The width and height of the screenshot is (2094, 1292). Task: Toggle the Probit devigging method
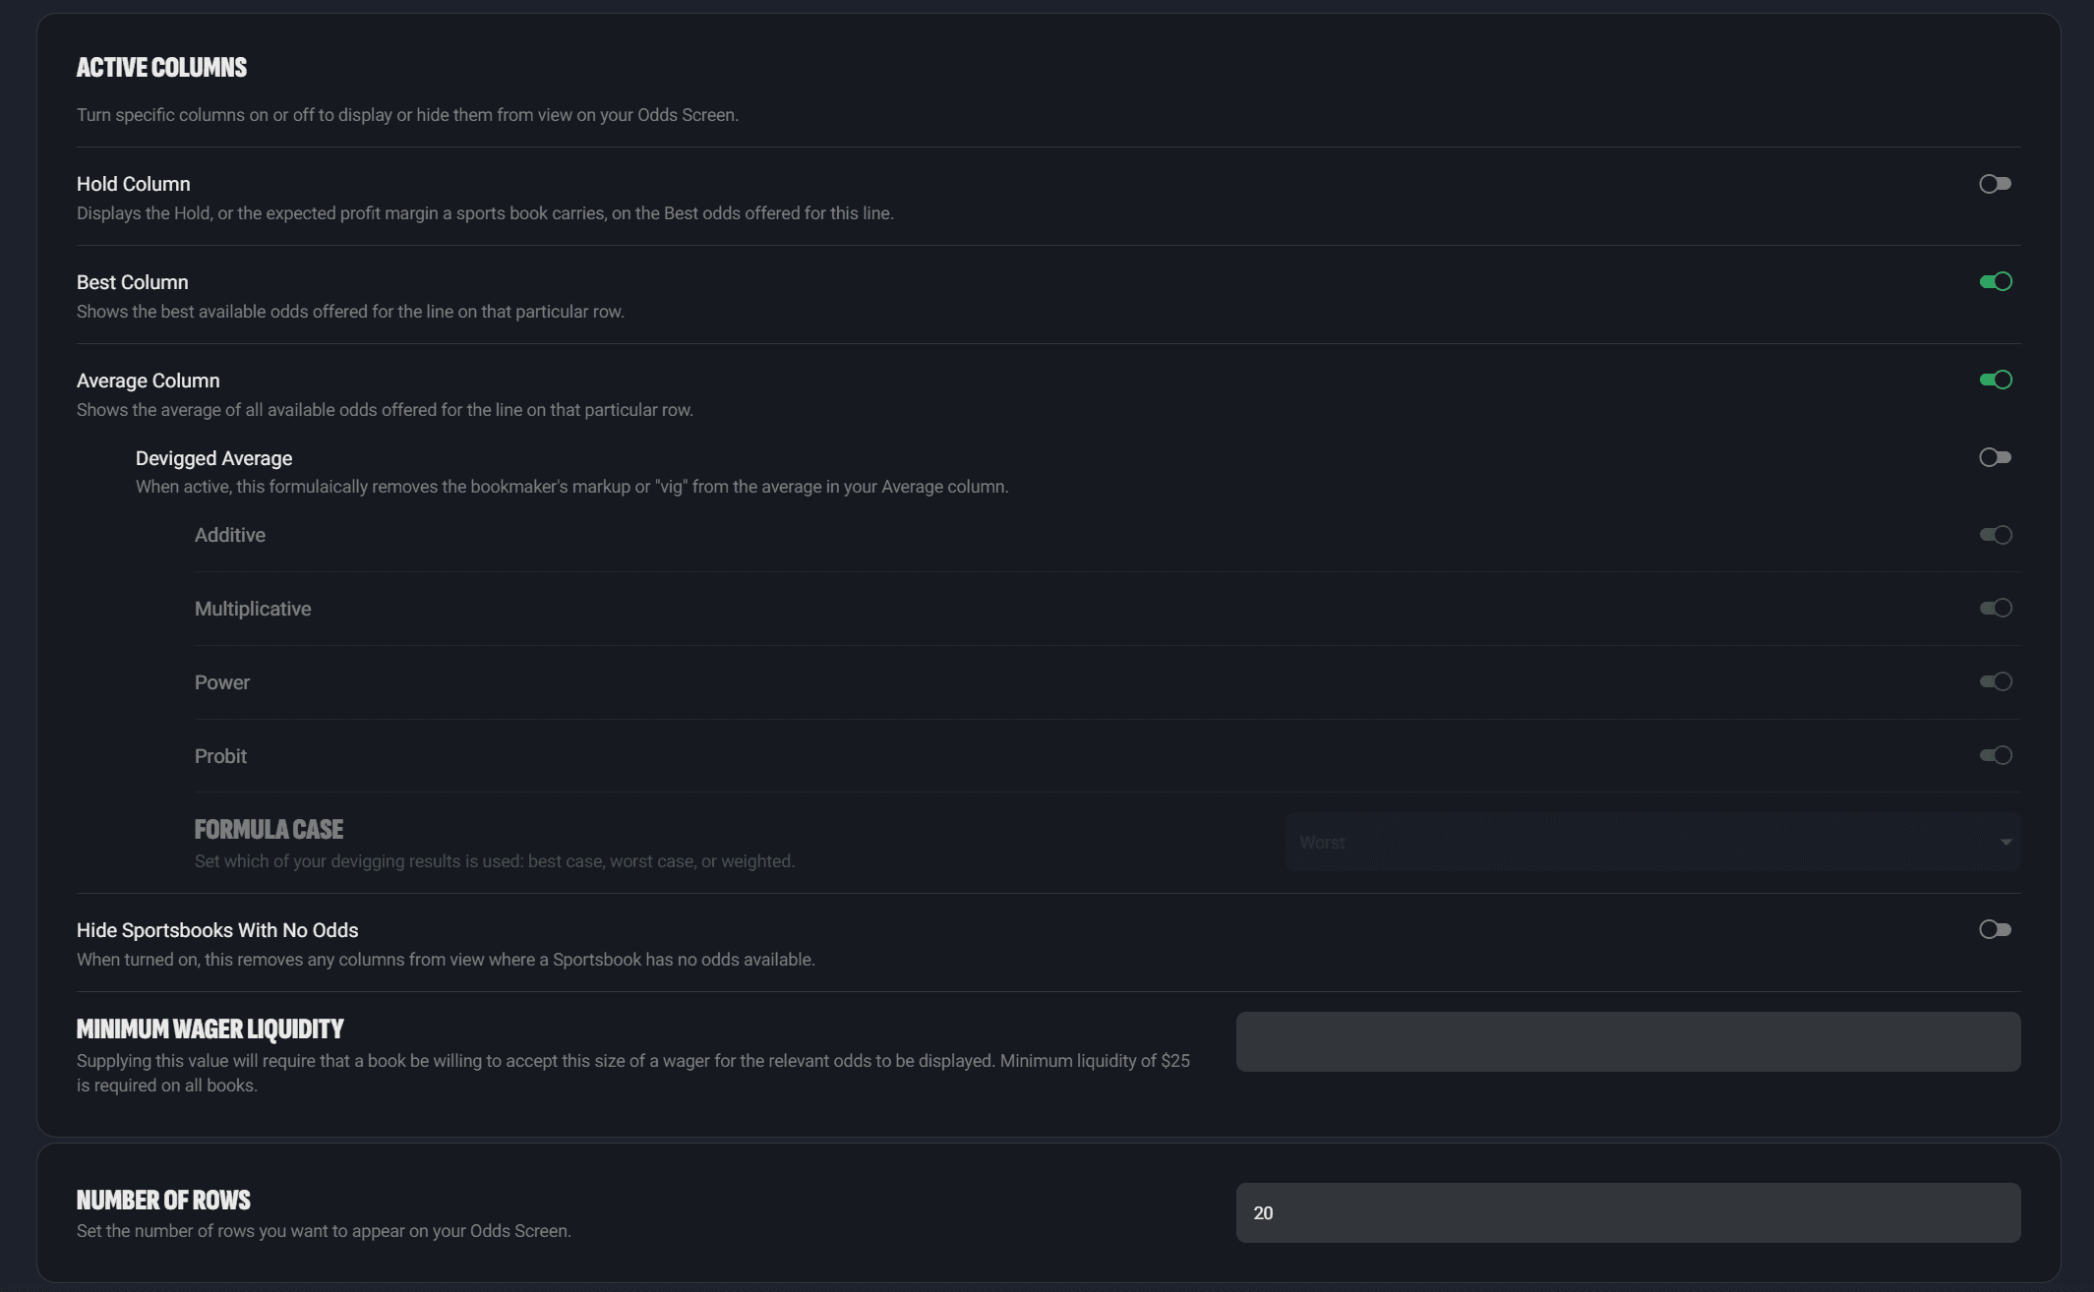[x=1996, y=755]
